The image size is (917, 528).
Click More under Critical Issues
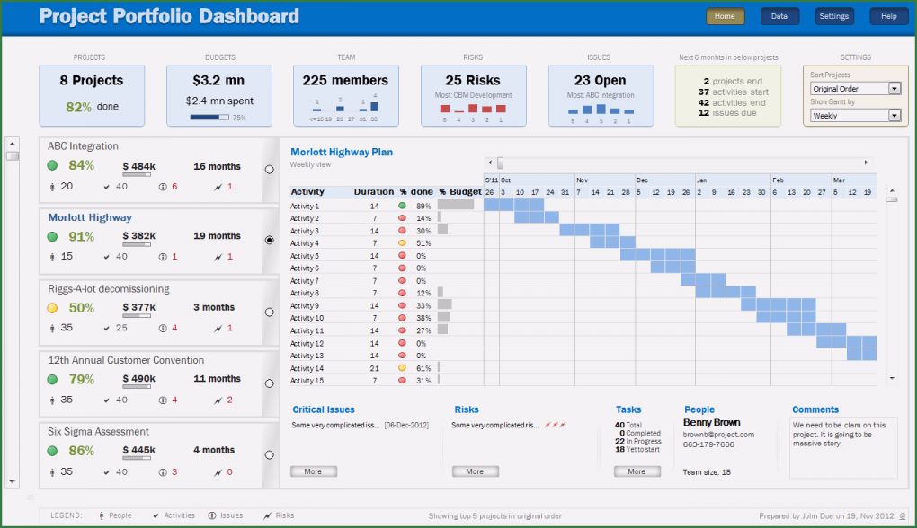pos(313,471)
